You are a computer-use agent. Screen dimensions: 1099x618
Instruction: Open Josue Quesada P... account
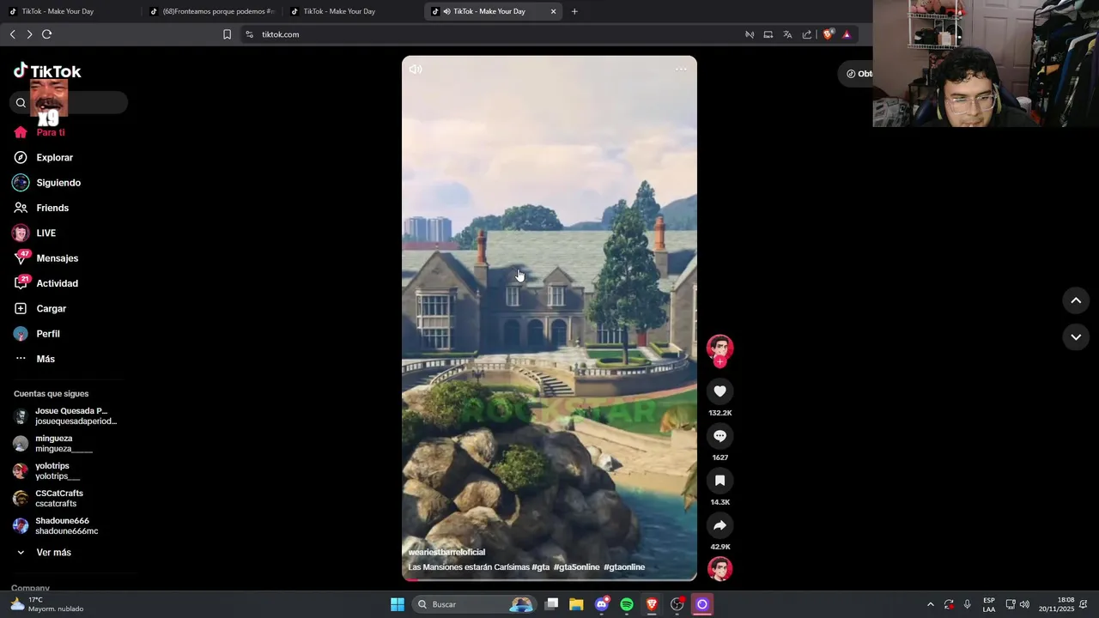[66, 416]
